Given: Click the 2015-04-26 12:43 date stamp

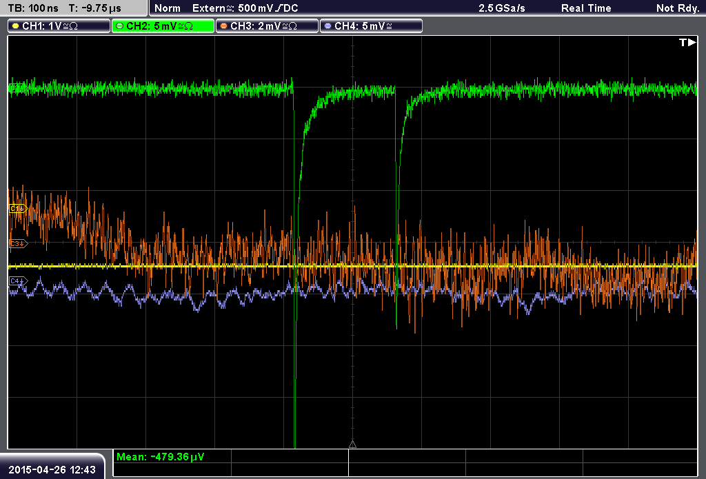Looking at the screenshot, I should pos(52,469).
